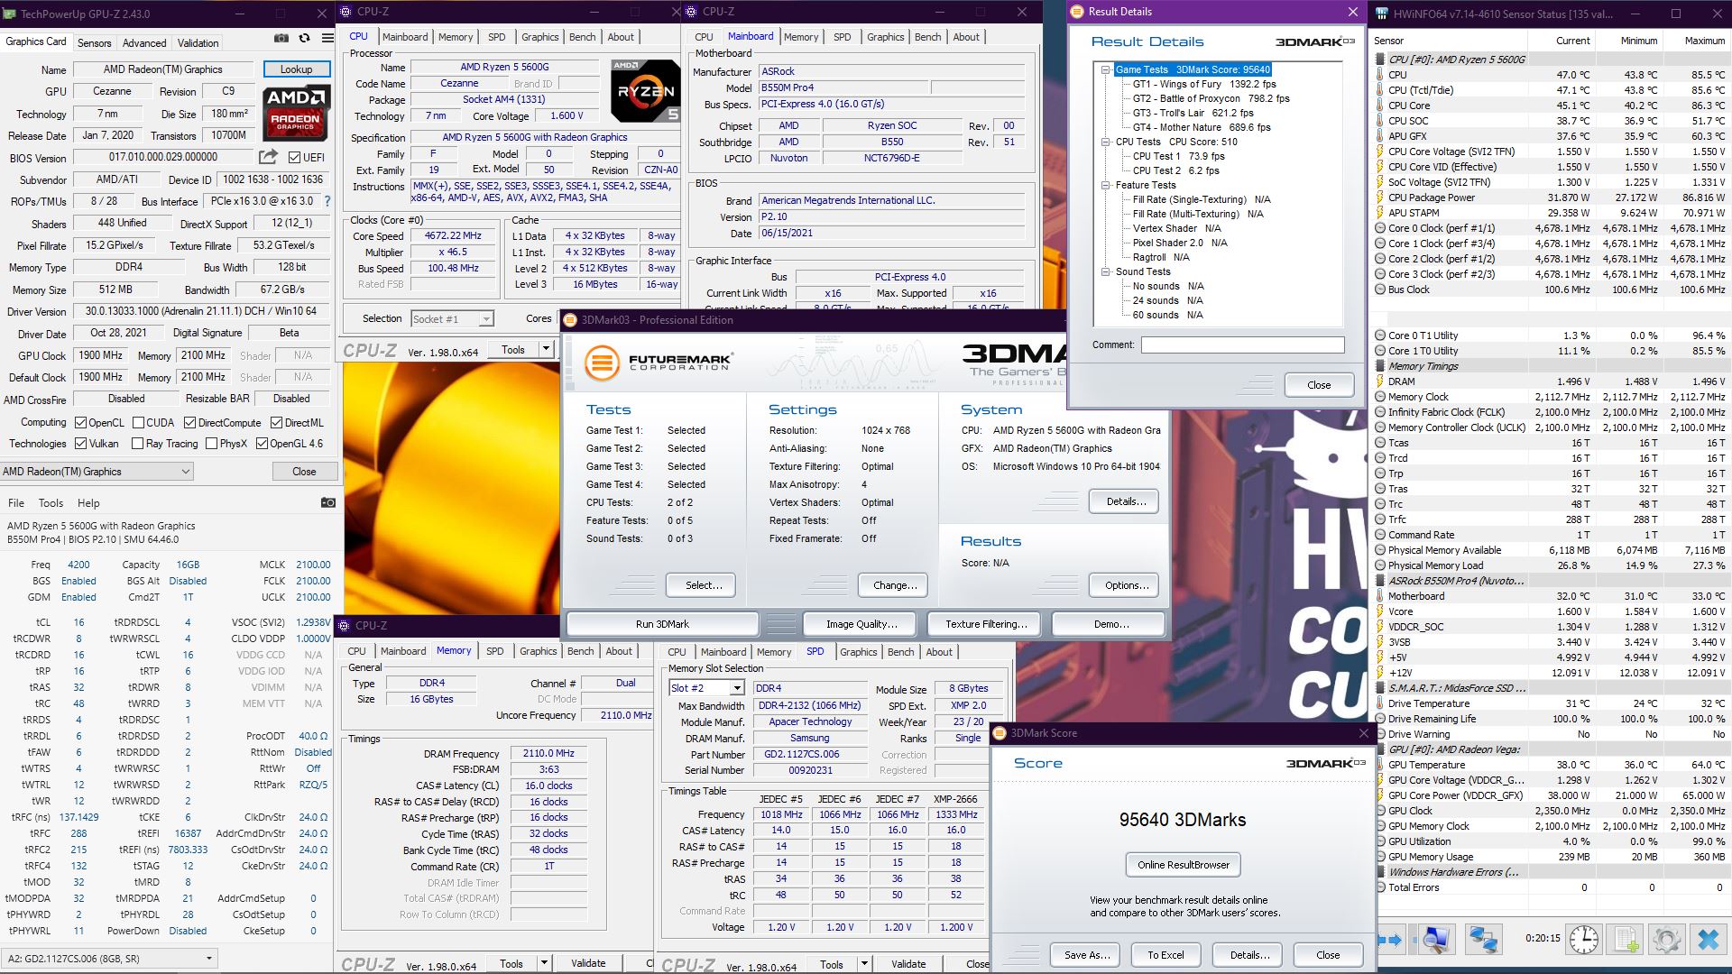1732x974 pixels.
Task: Click the Texture Filtering... button
Action: click(986, 624)
